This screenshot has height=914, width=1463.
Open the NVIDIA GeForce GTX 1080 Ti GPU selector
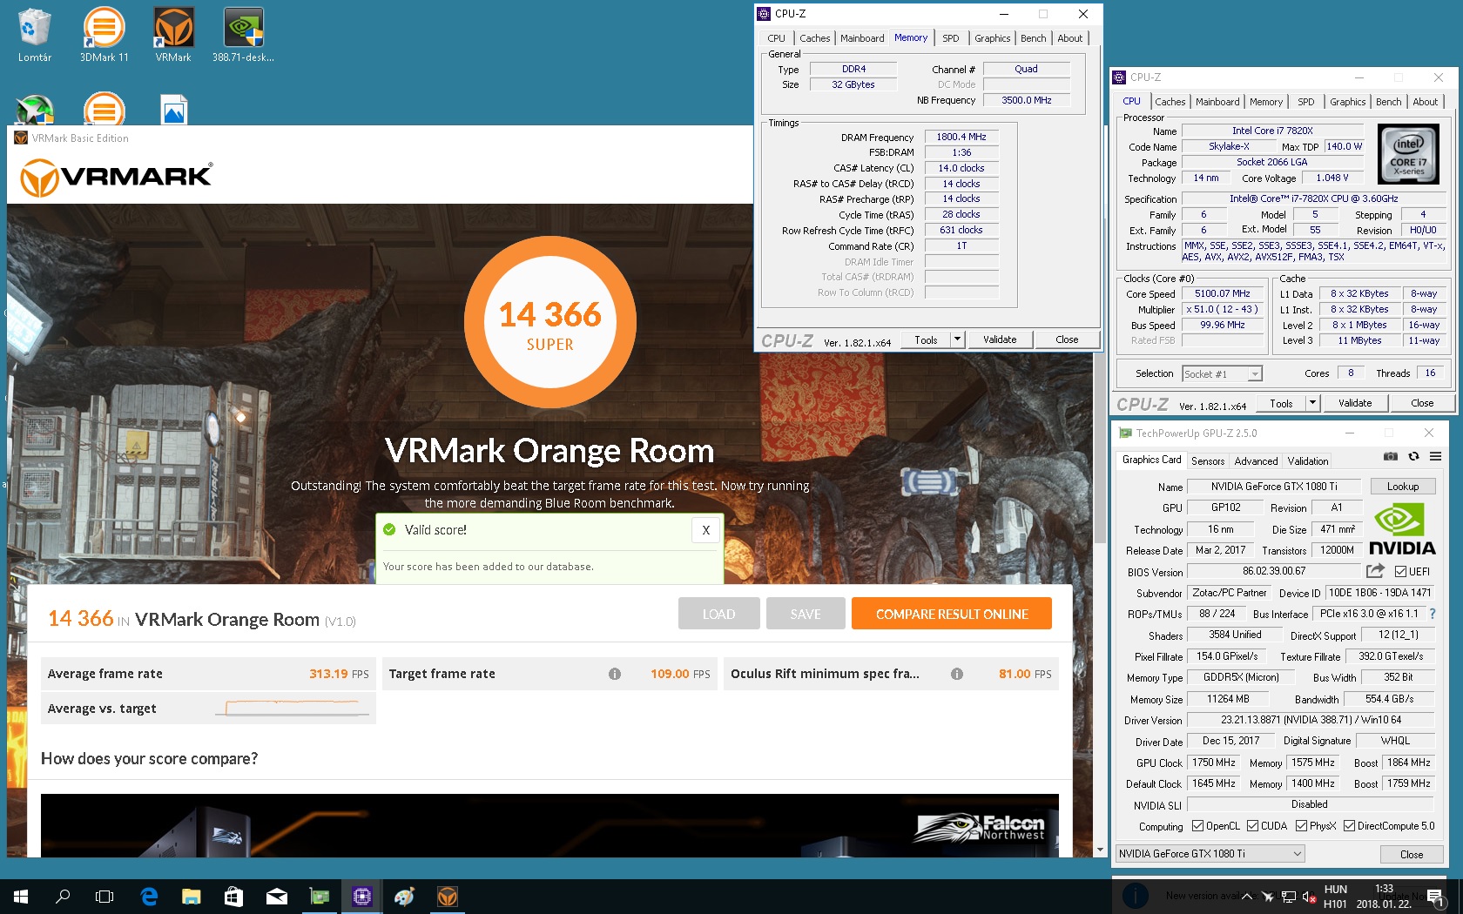click(1210, 854)
